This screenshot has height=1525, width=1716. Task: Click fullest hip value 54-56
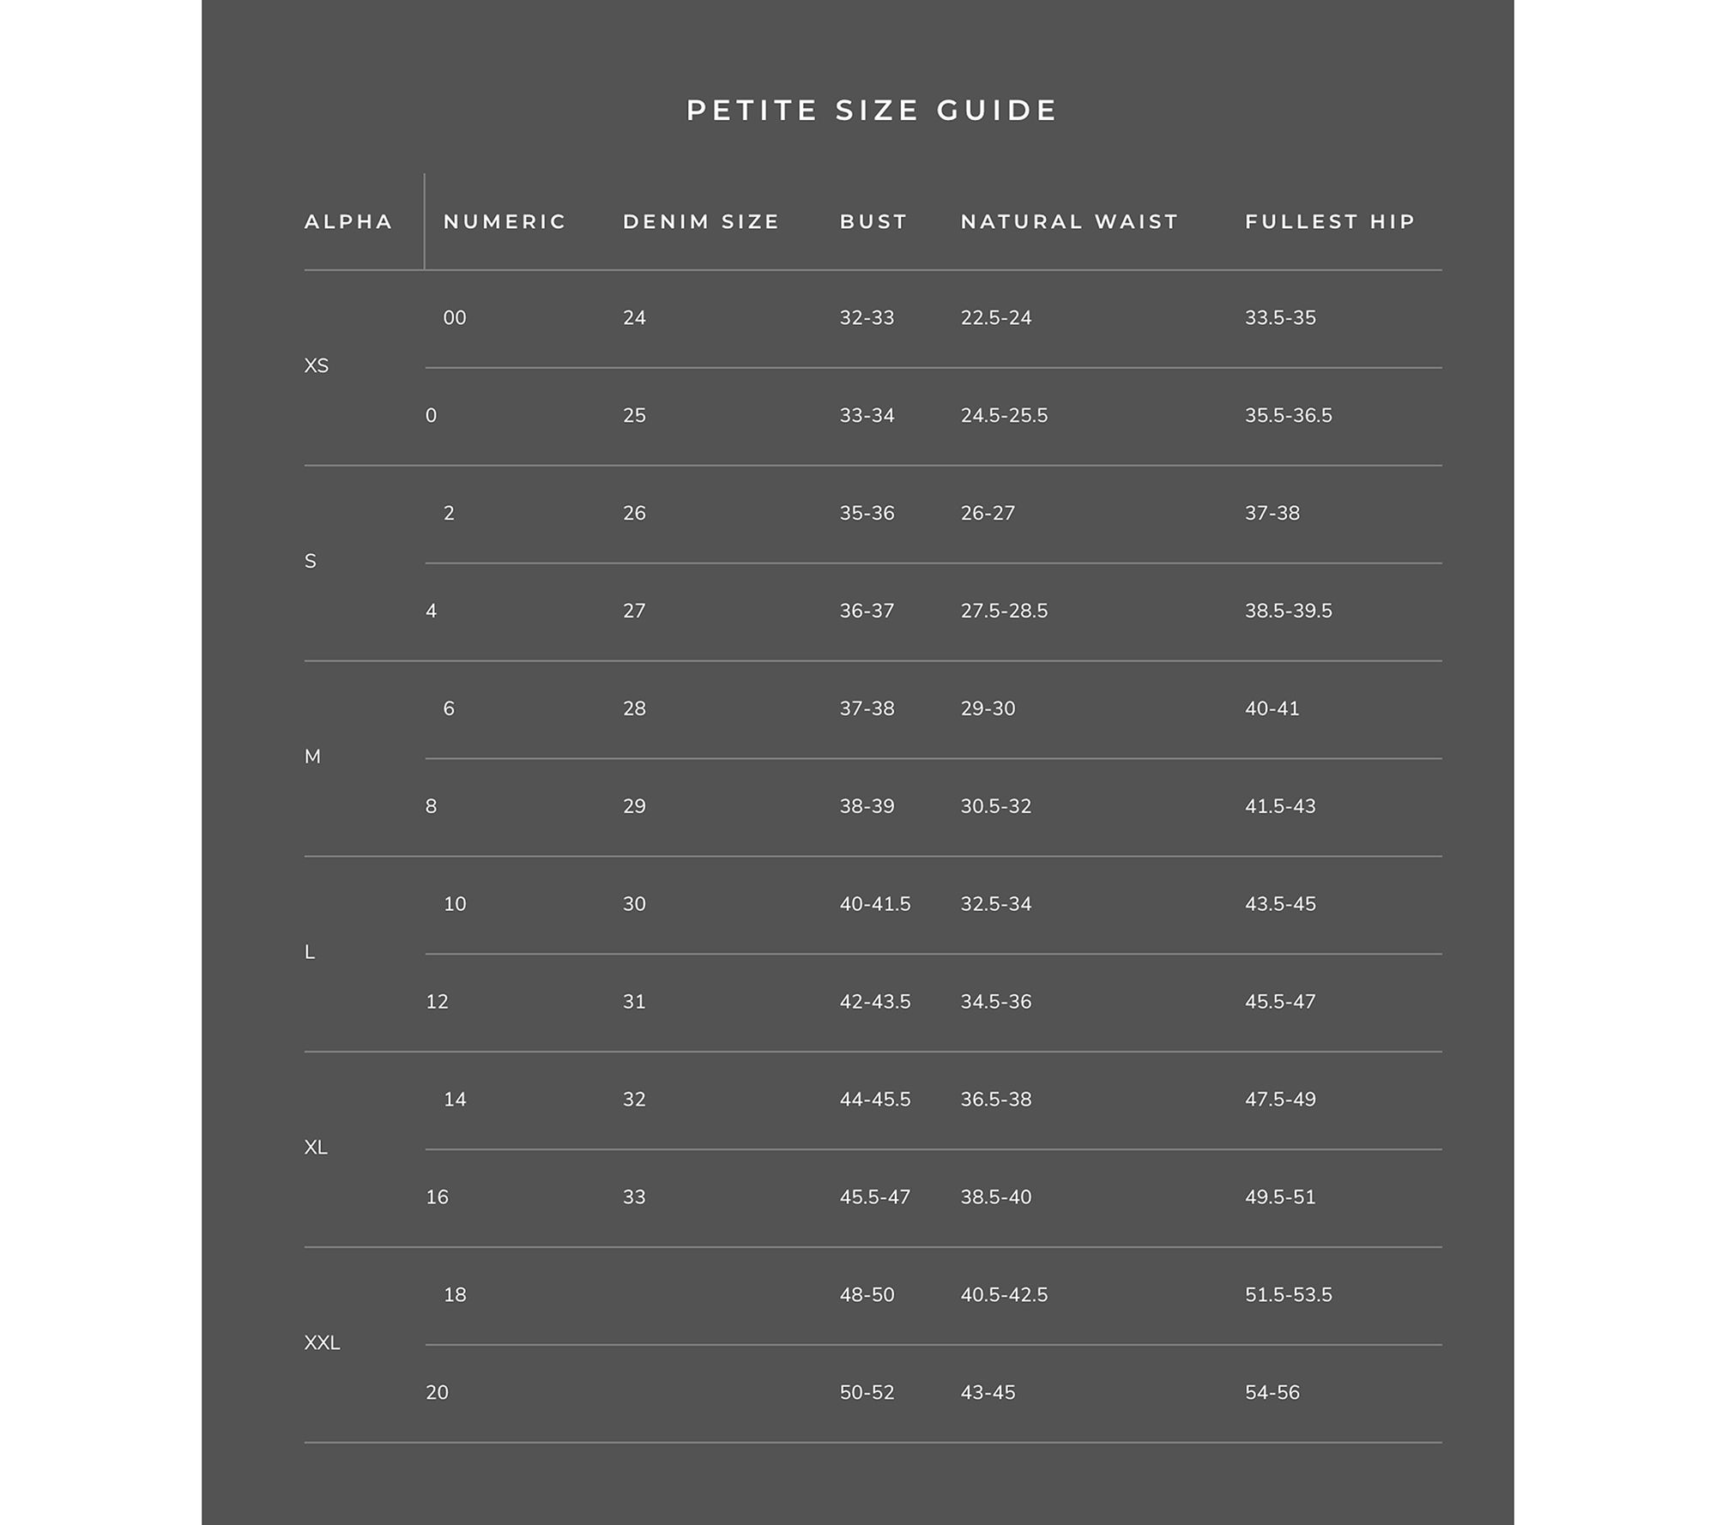[1272, 1393]
